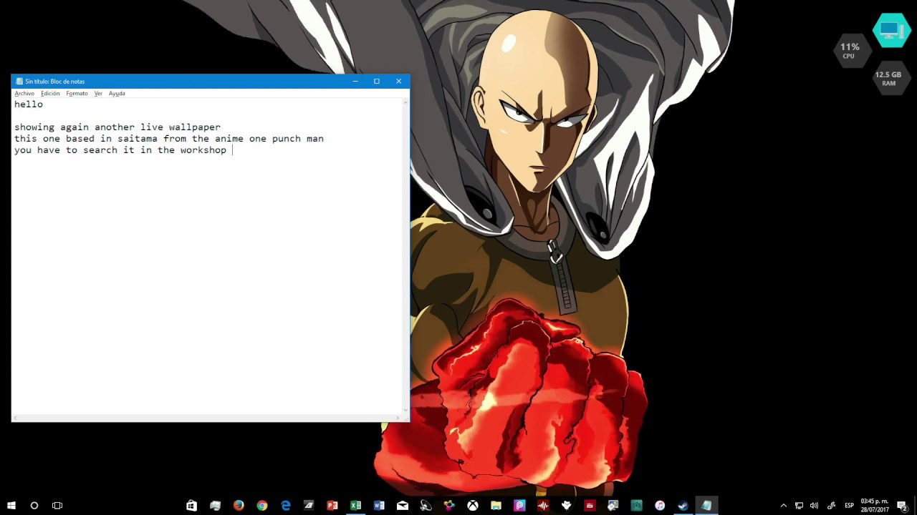Screen dimensions: 917x515
Task: Open Steam from the taskbar
Action: [683, 506]
